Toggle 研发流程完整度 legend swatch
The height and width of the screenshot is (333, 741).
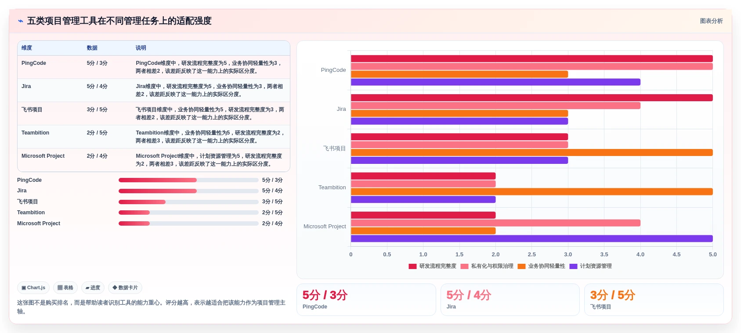coord(412,266)
